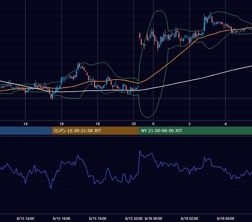Click the 4 hour label under chart
This screenshot has width=252, height=222.
click(226, 124)
